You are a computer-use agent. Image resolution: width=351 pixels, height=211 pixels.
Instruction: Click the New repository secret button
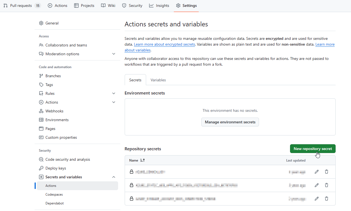pyautogui.click(x=313, y=148)
